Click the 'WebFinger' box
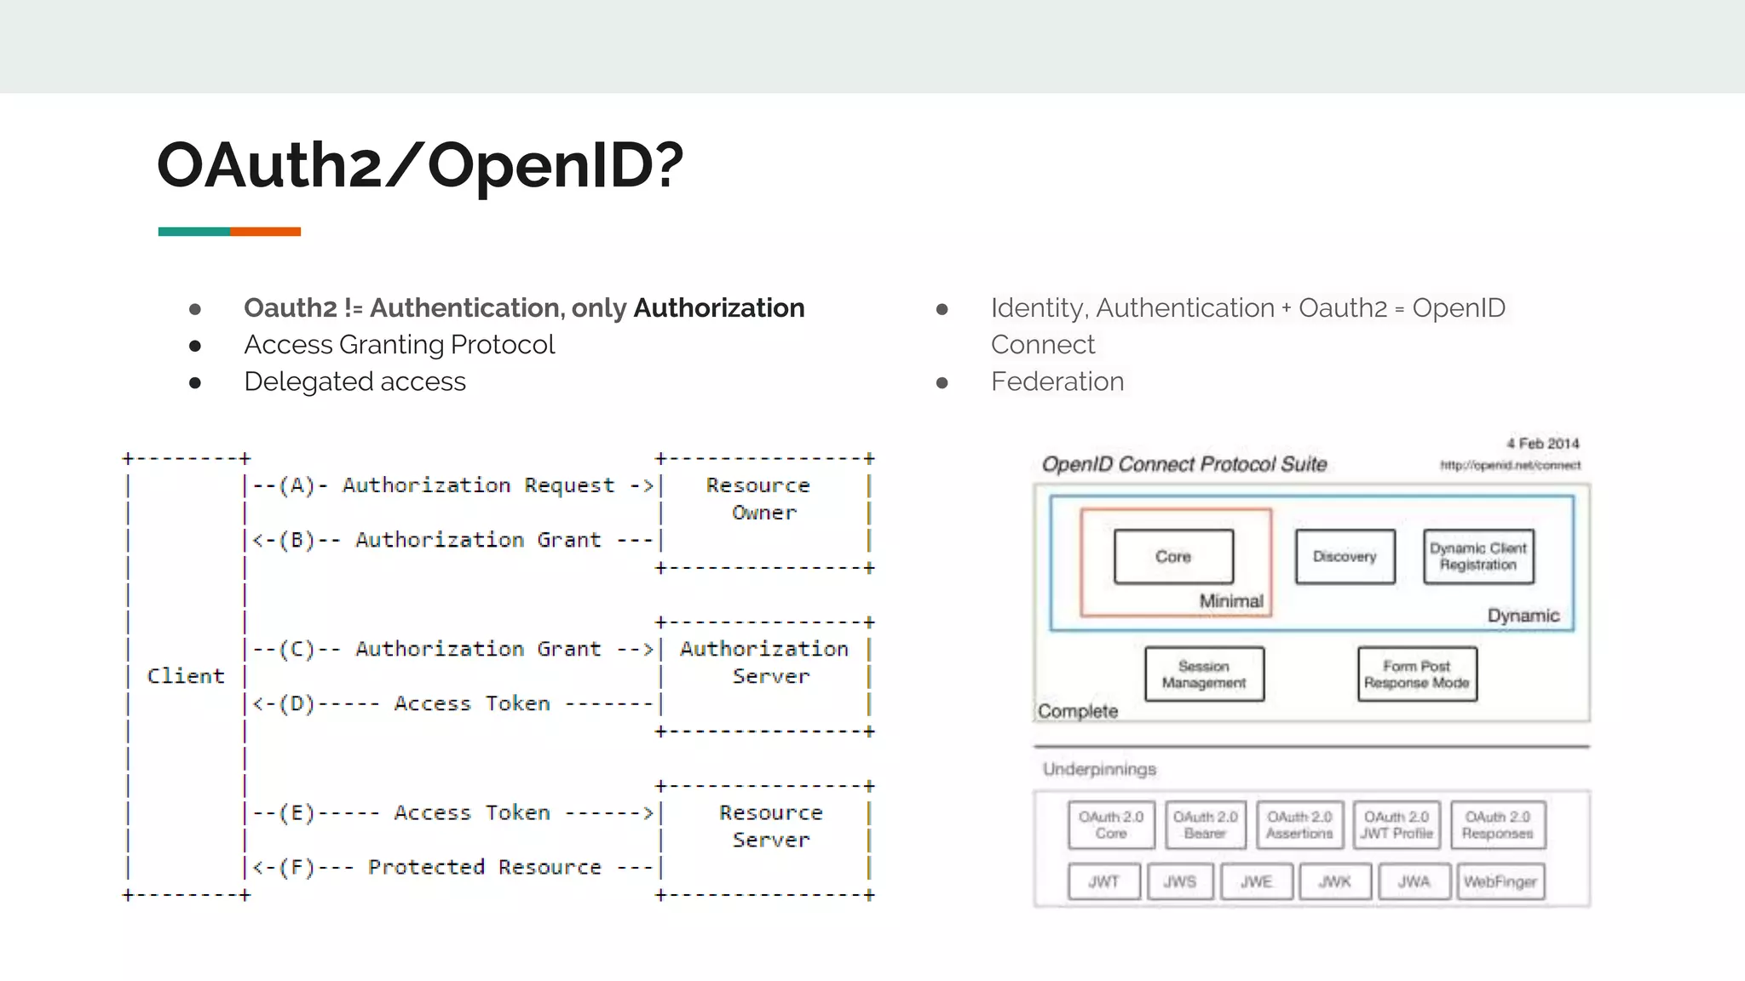Viewport: 1745px width, 981px height. (1500, 881)
